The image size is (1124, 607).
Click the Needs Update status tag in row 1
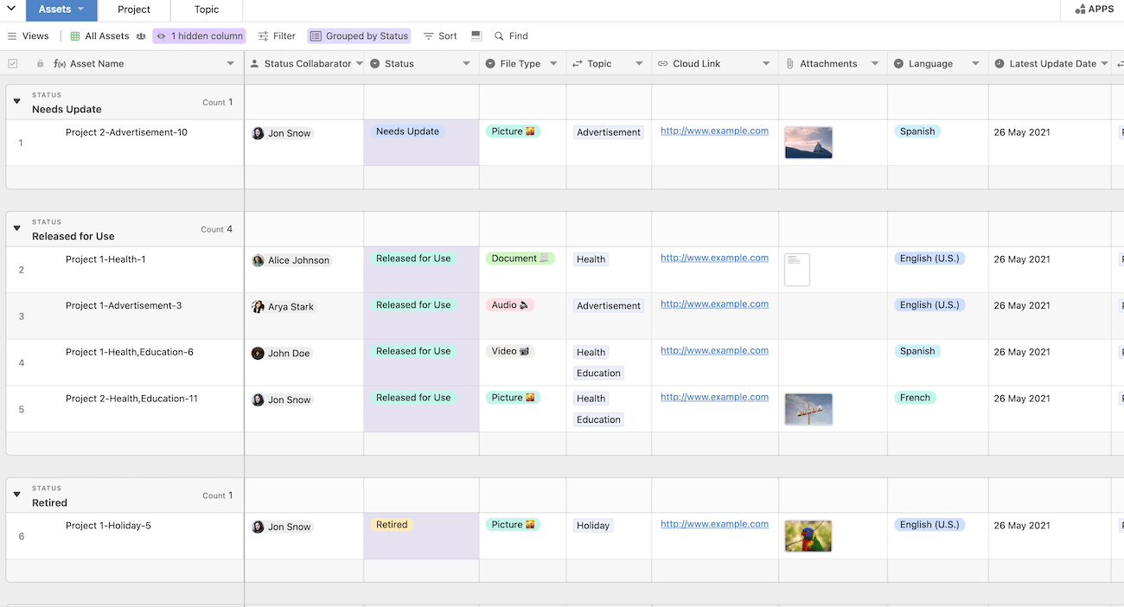(x=407, y=131)
